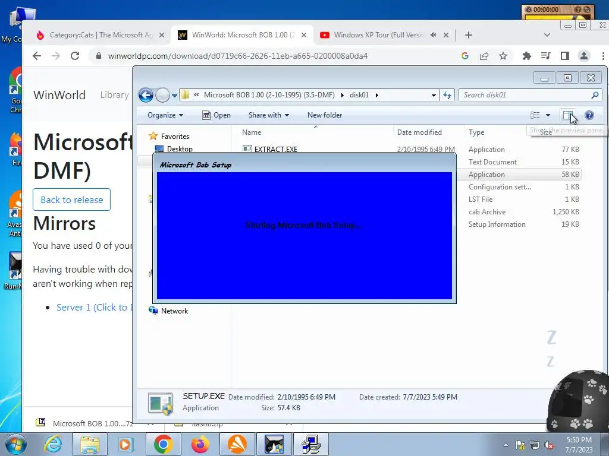Click taskbar clock 5:50 PM
Viewport: 609px width, 456px height.
pyautogui.click(x=579, y=444)
